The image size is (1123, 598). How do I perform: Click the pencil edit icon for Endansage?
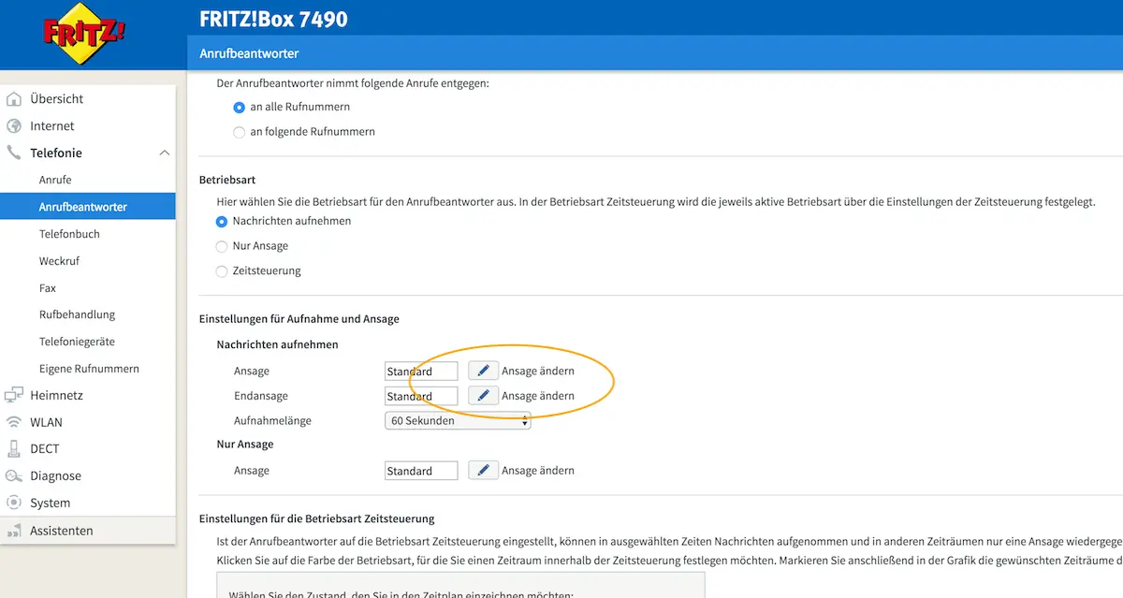coord(483,396)
